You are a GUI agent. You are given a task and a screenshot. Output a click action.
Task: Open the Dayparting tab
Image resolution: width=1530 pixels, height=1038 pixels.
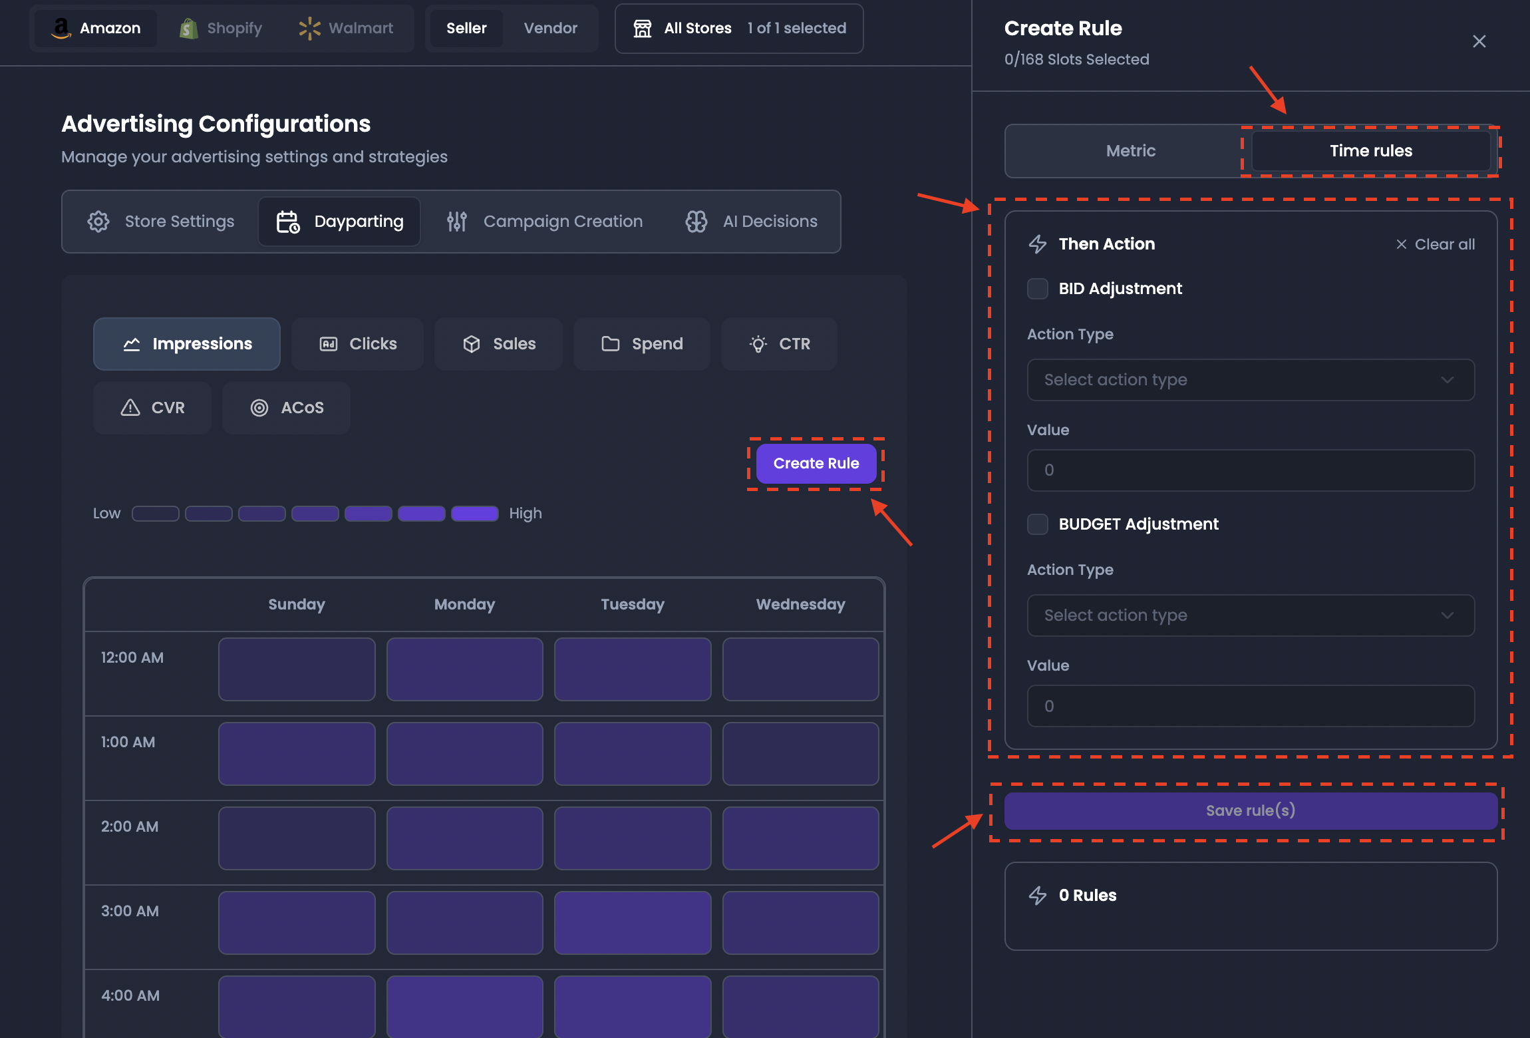coord(339,222)
